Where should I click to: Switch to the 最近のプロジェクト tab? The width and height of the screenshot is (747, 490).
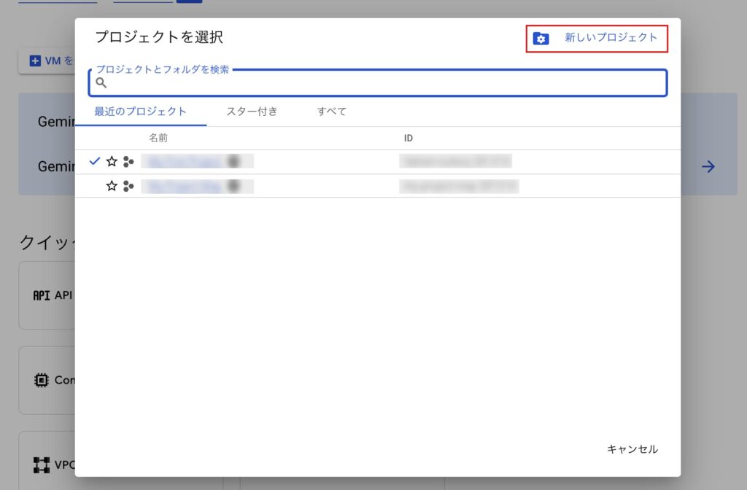[141, 112]
